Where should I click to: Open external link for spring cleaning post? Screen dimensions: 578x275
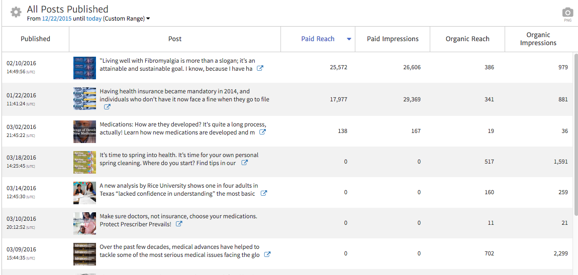tap(244, 163)
